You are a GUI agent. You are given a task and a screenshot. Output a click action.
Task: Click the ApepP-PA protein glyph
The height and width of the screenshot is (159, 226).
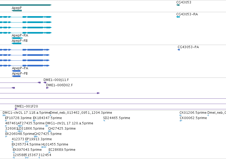16,71
